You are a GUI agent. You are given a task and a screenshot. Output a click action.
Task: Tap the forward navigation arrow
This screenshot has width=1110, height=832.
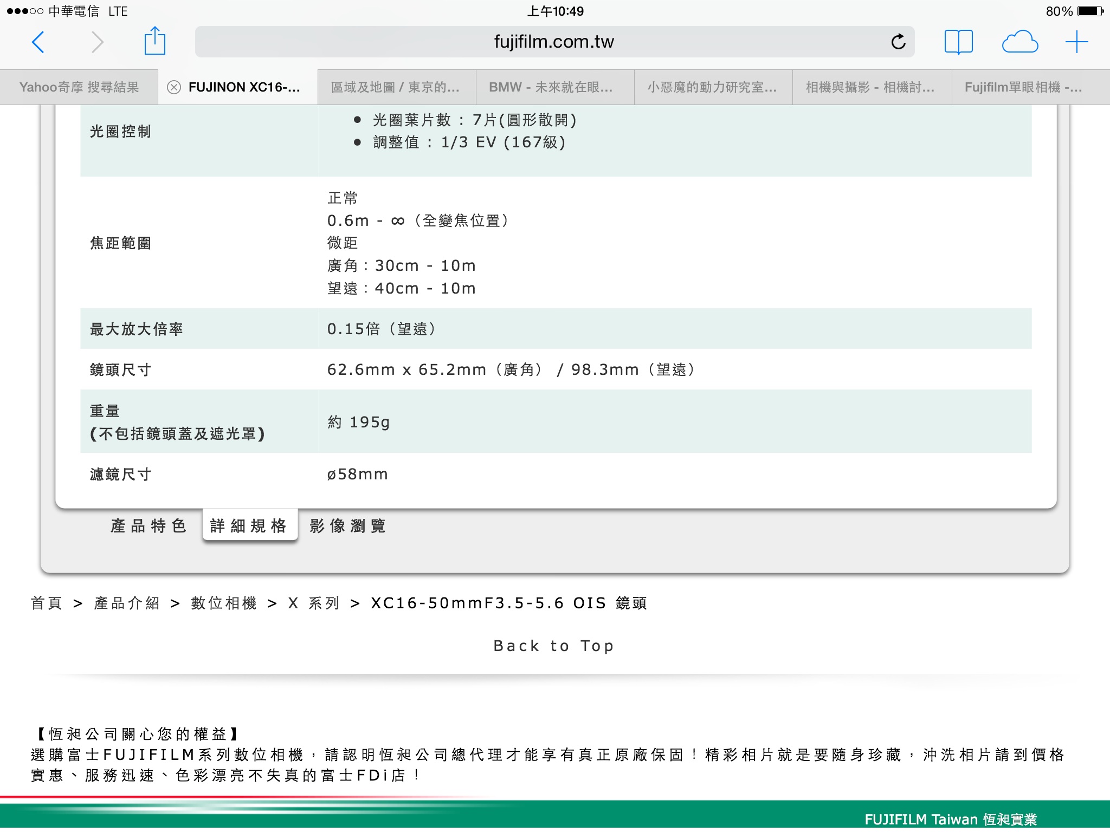(x=97, y=42)
